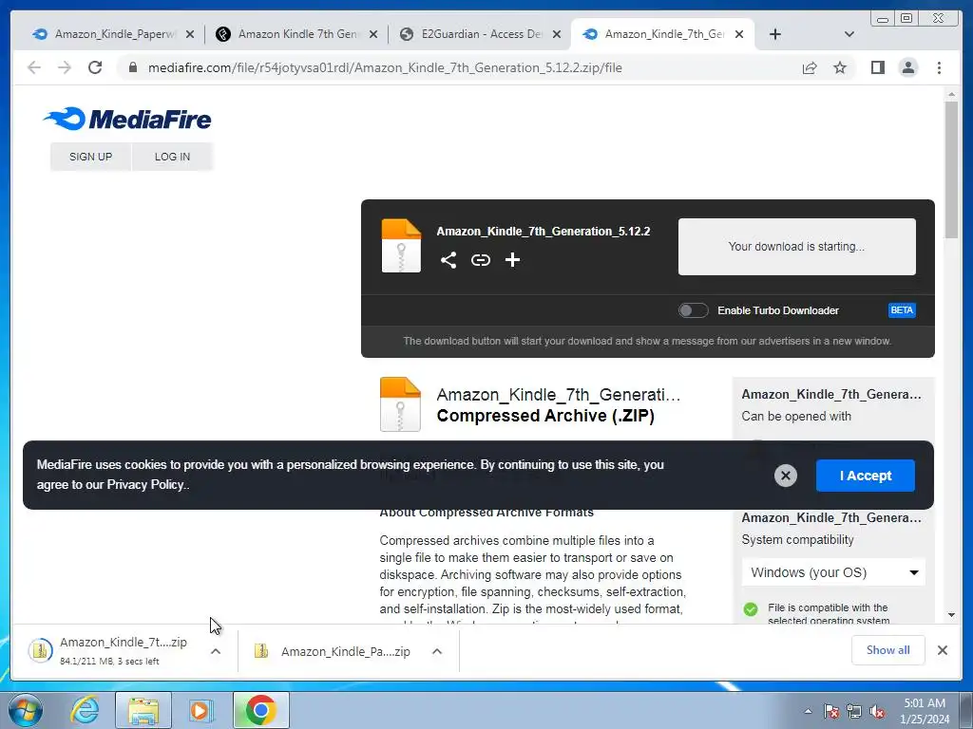Click Your download is starting box
The width and height of the screenshot is (973, 729).
(797, 247)
